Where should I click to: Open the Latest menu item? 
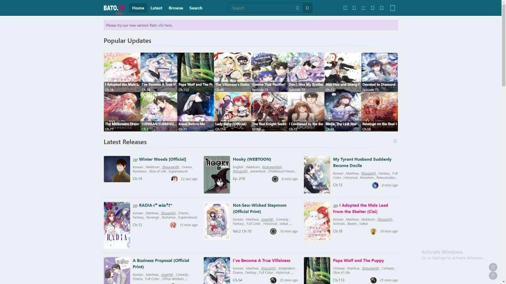156,8
